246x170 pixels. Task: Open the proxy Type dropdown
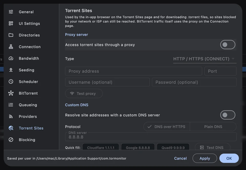[x=205, y=59]
